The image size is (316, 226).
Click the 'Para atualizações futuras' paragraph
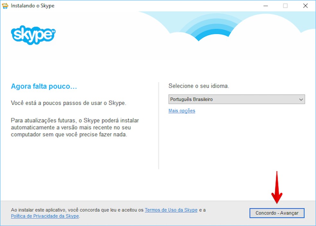click(75, 127)
